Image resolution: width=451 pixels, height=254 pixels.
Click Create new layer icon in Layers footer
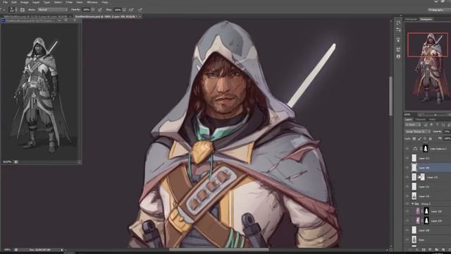click(x=443, y=250)
